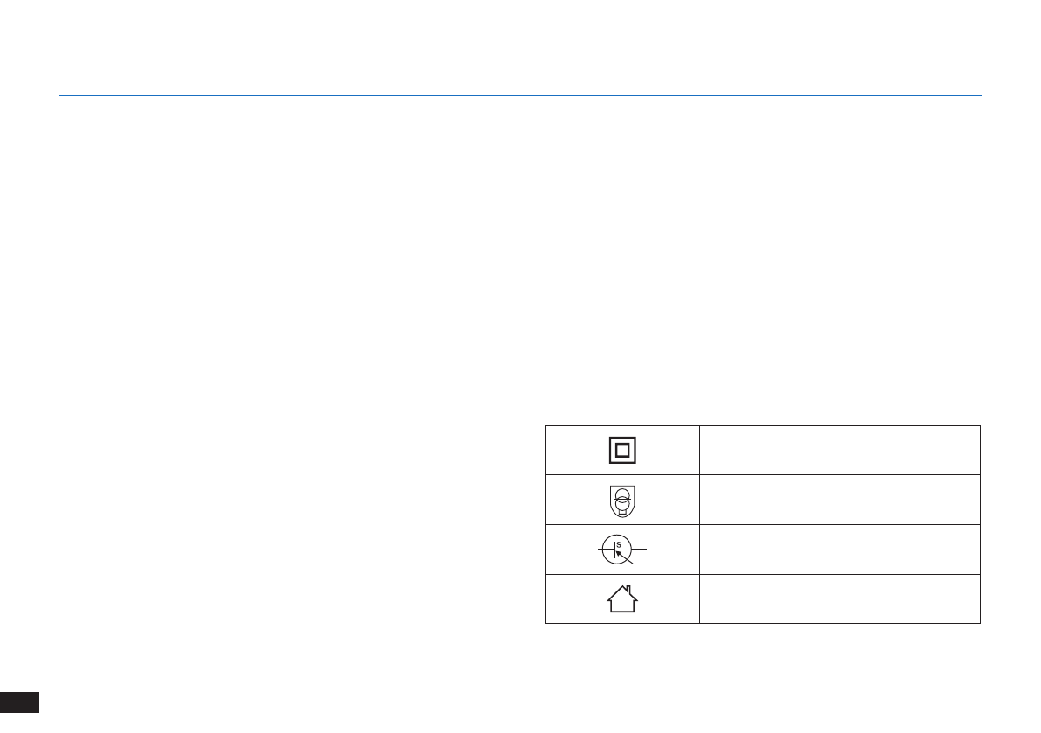Select the house indoor-use symbol
Image resolution: width=1041 pixels, height=733 pixels.
coord(622,599)
